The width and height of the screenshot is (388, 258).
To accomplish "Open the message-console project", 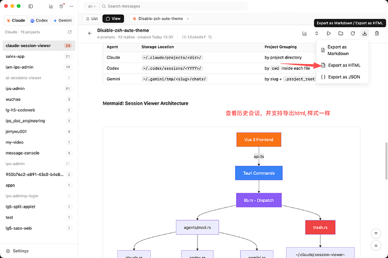I will click(x=39, y=153).
